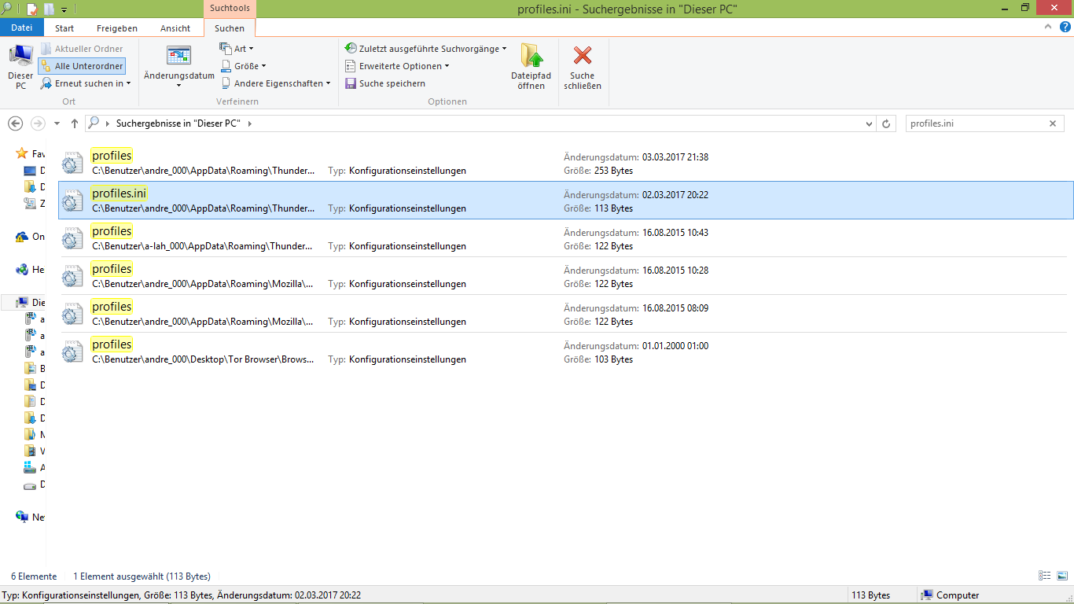Image resolution: width=1074 pixels, height=604 pixels.
Task: Open the Änderungsdatum calendar filter
Action: click(x=178, y=57)
